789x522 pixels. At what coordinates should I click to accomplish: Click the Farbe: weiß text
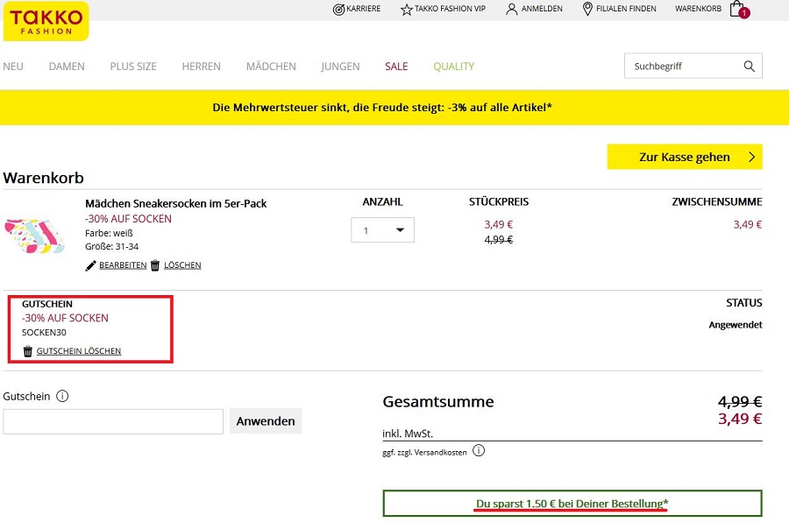pyautogui.click(x=110, y=233)
